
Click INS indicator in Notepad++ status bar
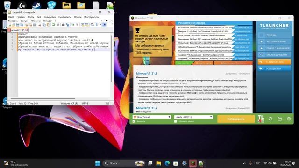tap(107, 104)
